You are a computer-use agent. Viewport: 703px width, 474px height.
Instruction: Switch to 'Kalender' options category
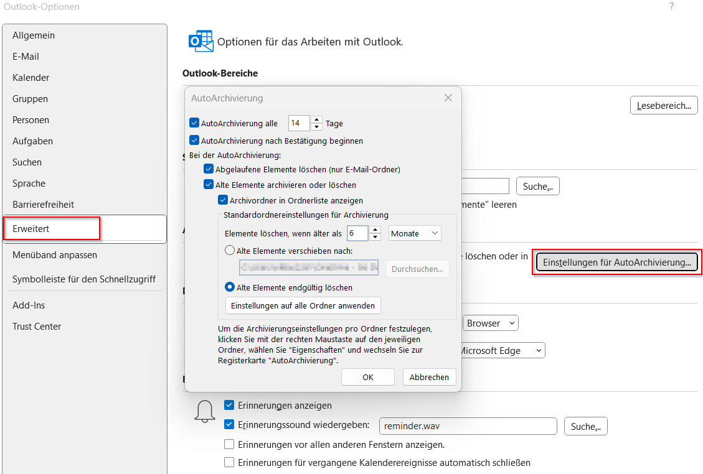31,78
